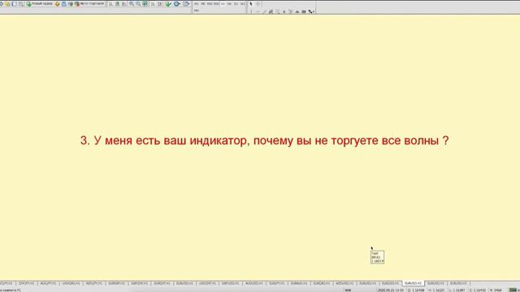520x292 pixels.
Task: Select the Cursor arrow tool
Action: pyautogui.click(x=251, y=4)
